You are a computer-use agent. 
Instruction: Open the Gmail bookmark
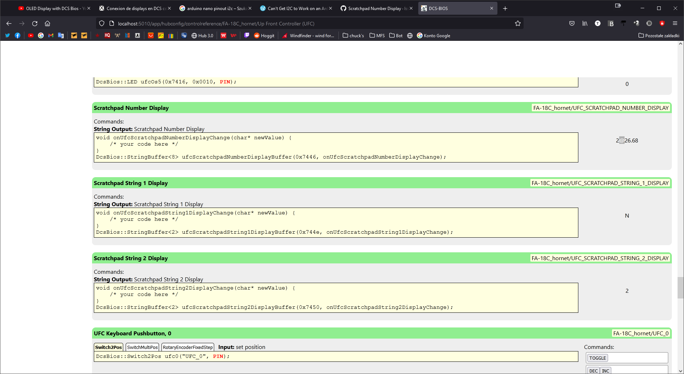[50, 35]
